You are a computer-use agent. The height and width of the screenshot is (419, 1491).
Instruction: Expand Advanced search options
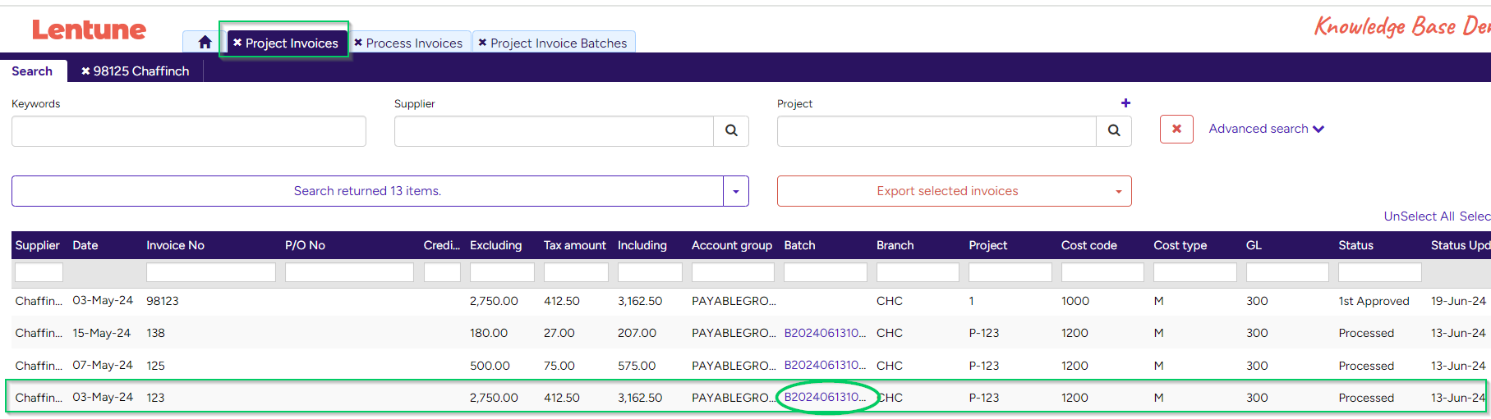click(1266, 129)
